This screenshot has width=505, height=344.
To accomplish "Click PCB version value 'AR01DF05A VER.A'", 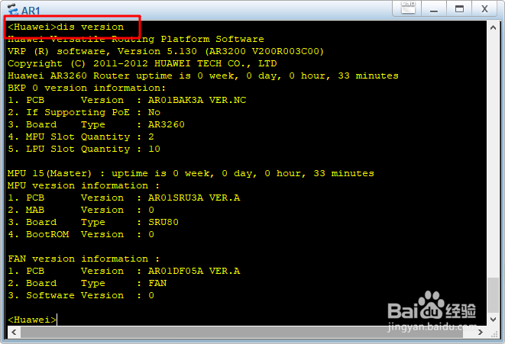I will tap(194, 272).
